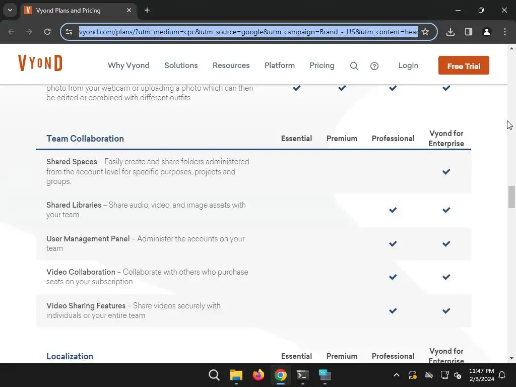
Task: Click User Management Panel Enterprise checkmark
Action: pos(446,243)
